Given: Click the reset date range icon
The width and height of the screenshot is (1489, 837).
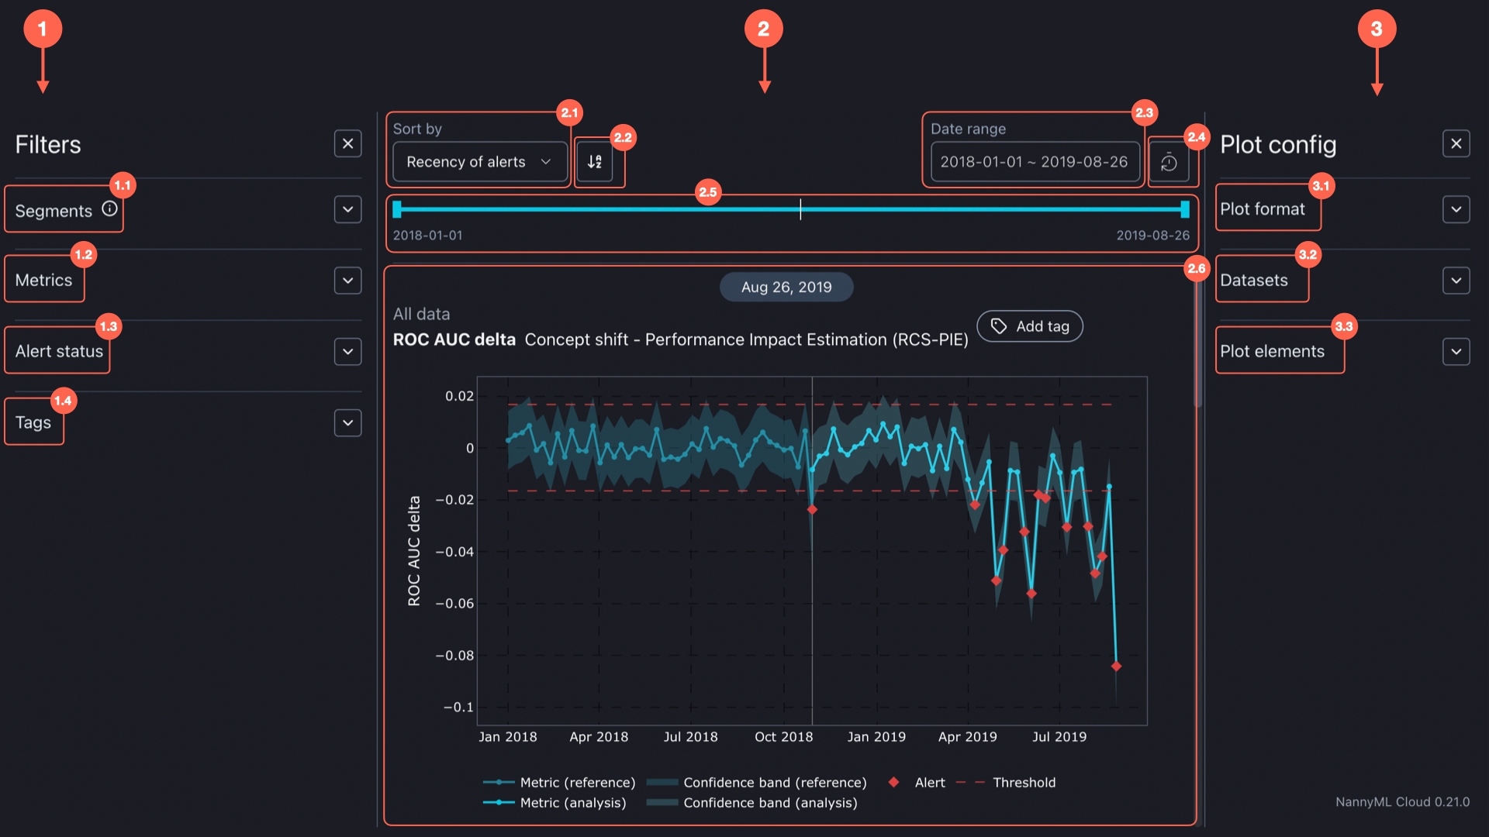Looking at the screenshot, I should (x=1169, y=163).
